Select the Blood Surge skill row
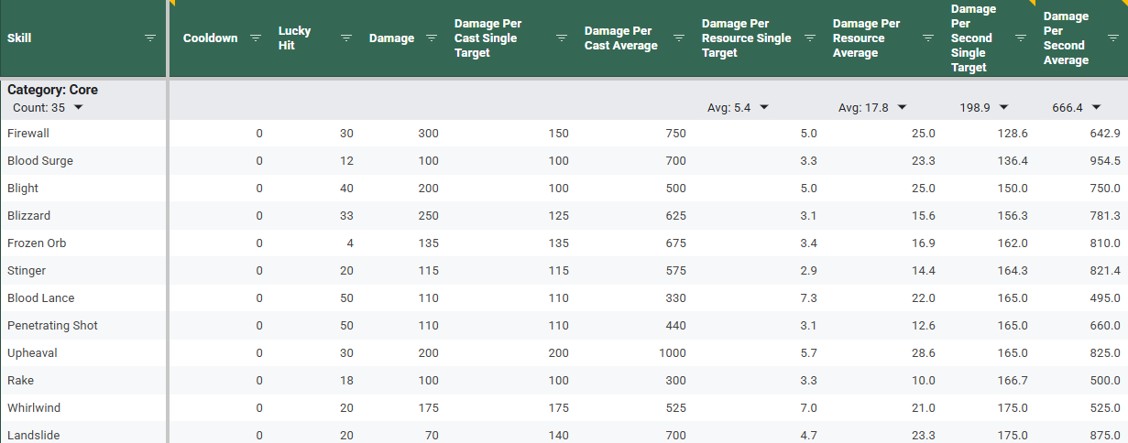This screenshot has width=1128, height=443. 40,161
